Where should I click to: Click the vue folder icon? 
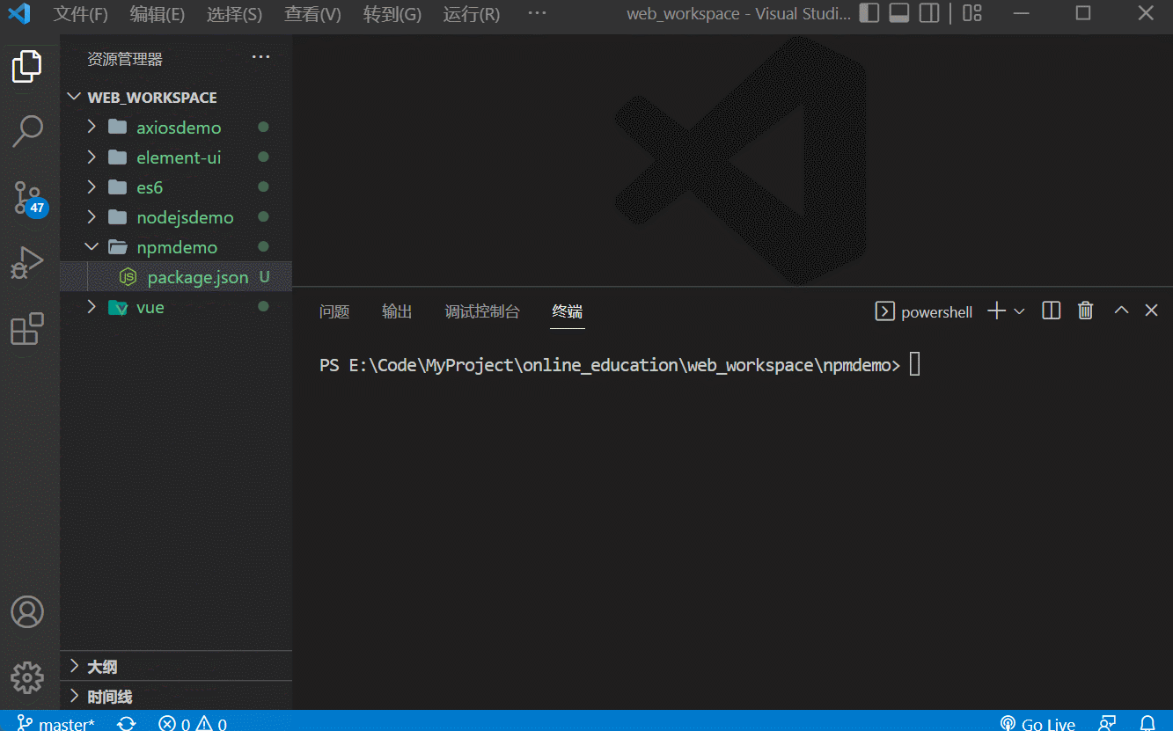click(117, 307)
